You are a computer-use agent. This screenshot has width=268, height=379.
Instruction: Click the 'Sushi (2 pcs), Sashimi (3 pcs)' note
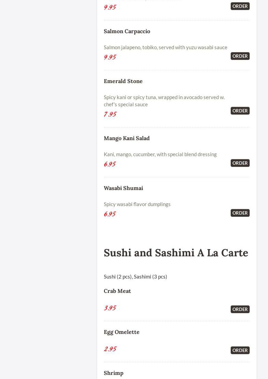pyautogui.click(x=136, y=276)
